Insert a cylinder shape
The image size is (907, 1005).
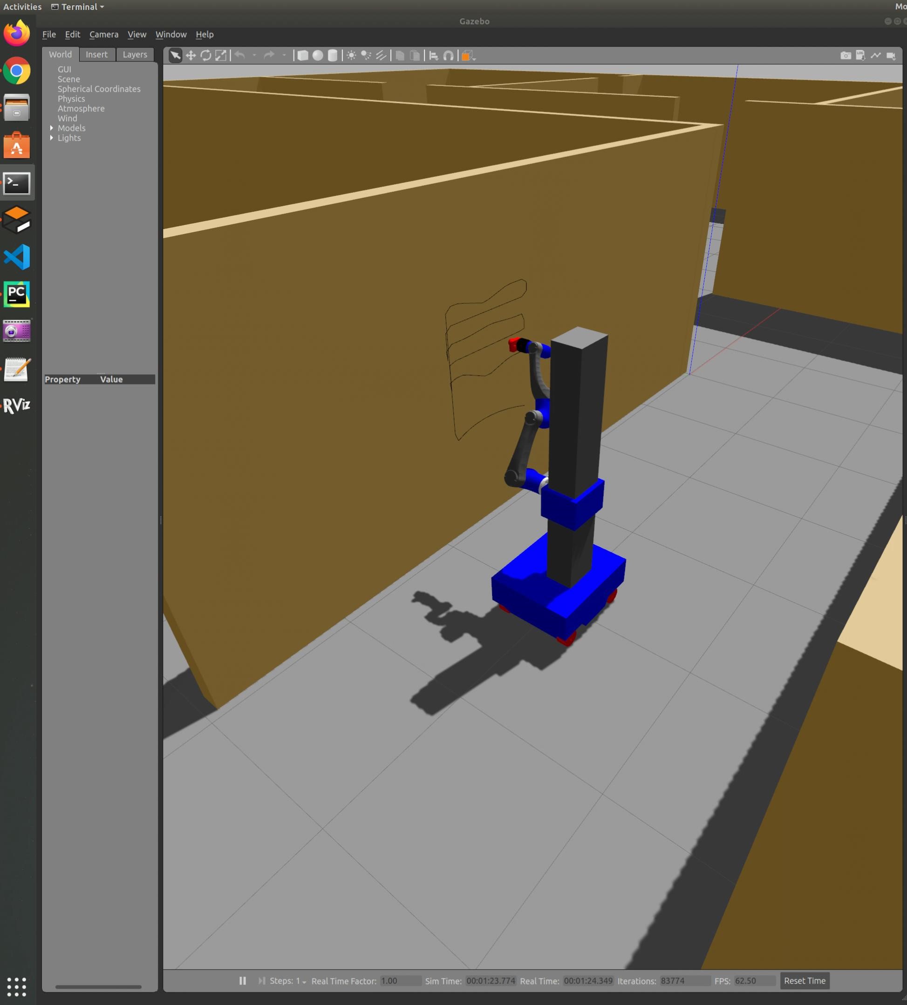(333, 56)
